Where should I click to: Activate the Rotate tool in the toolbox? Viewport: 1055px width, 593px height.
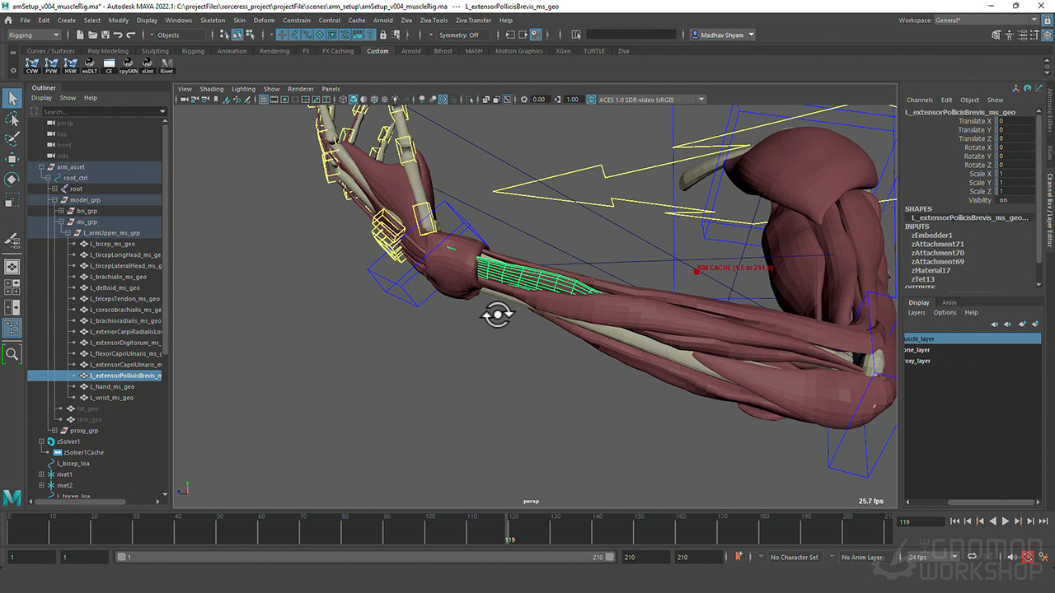[x=12, y=180]
